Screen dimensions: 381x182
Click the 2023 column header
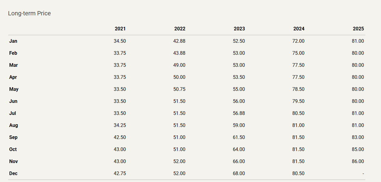pyautogui.click(x=239, y=29)
